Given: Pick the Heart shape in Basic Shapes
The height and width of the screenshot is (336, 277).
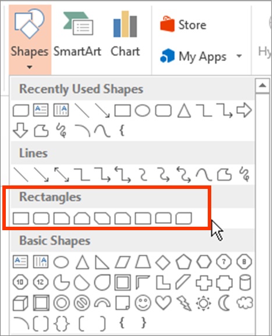Looking at the screenshot, I should [x=163, y=303].
